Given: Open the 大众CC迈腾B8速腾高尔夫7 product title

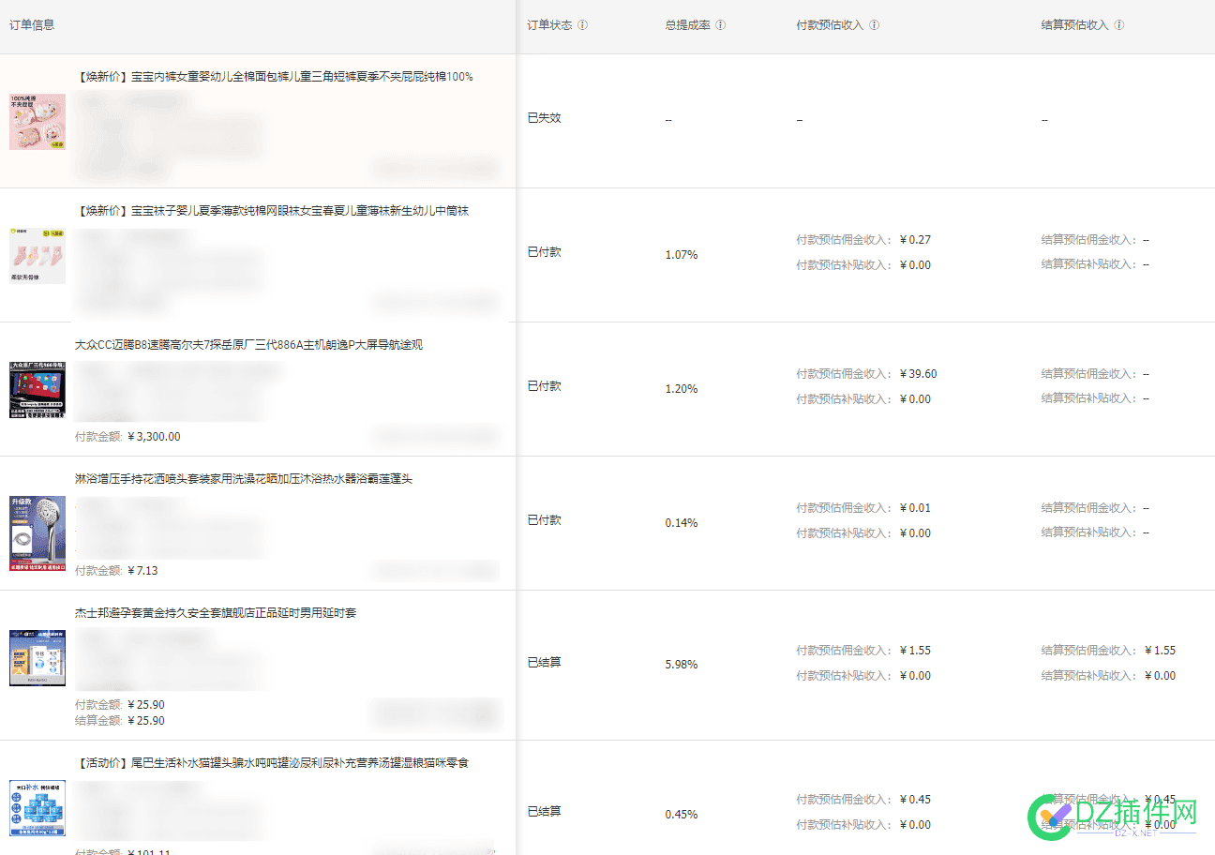Looking at the screenshot, I should click(248, 345).
